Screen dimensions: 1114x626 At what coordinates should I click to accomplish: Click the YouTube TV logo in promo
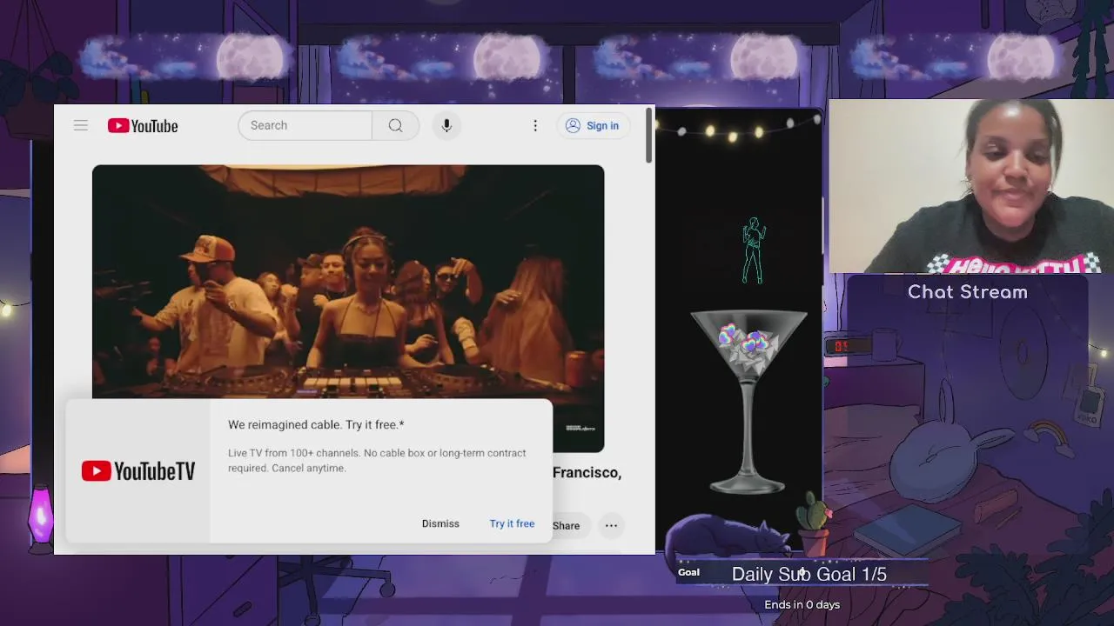point(138,471)
